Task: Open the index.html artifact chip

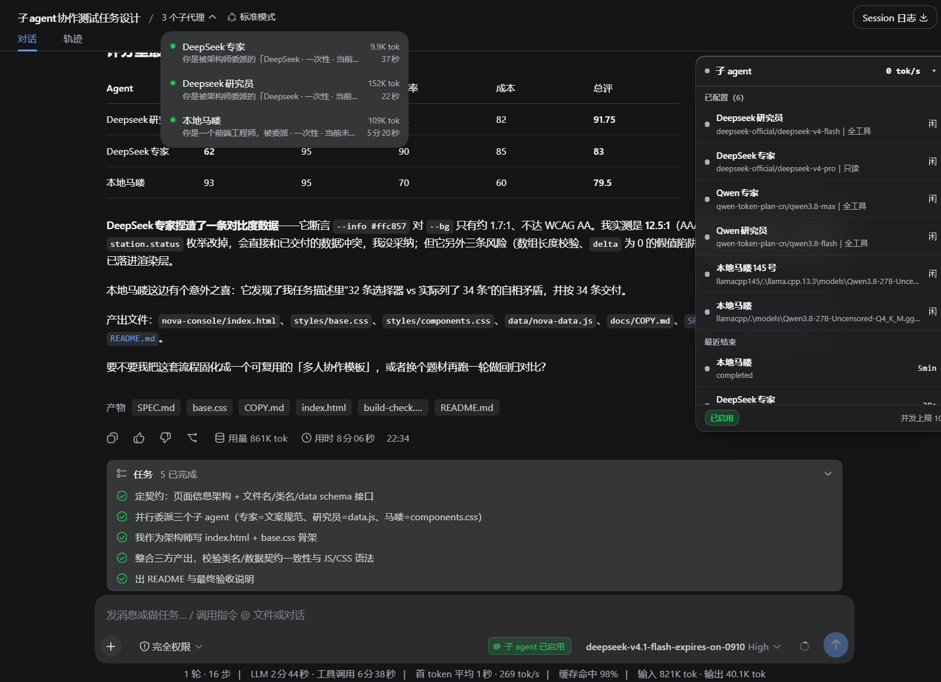Action: point(324,407)
